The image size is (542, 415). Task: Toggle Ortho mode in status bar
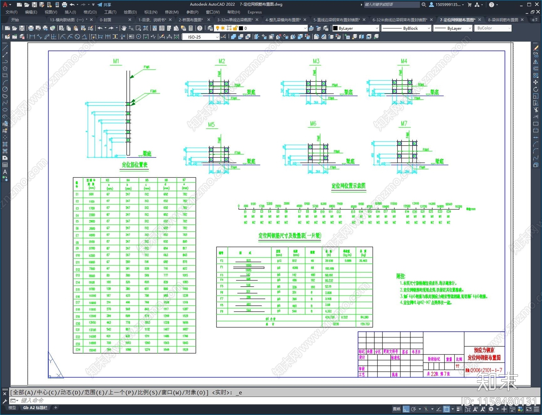[406, 409]
